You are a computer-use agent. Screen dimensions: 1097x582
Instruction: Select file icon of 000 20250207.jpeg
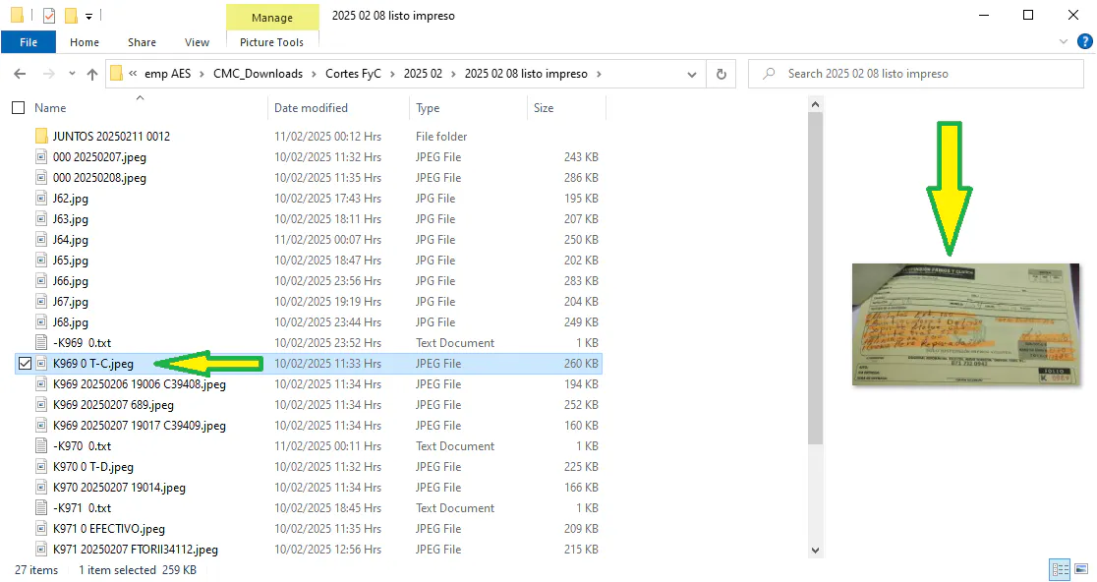click(x=41, y=156)
